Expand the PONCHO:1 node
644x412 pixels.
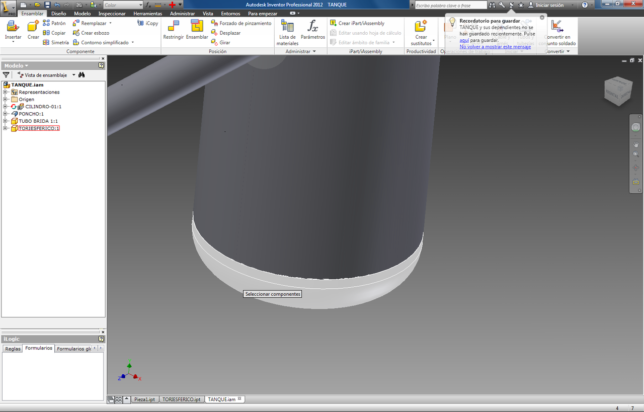[x=5, y=114]
